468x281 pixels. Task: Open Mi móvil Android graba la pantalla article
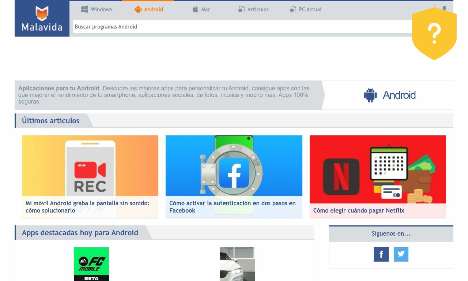coord(87,207)
